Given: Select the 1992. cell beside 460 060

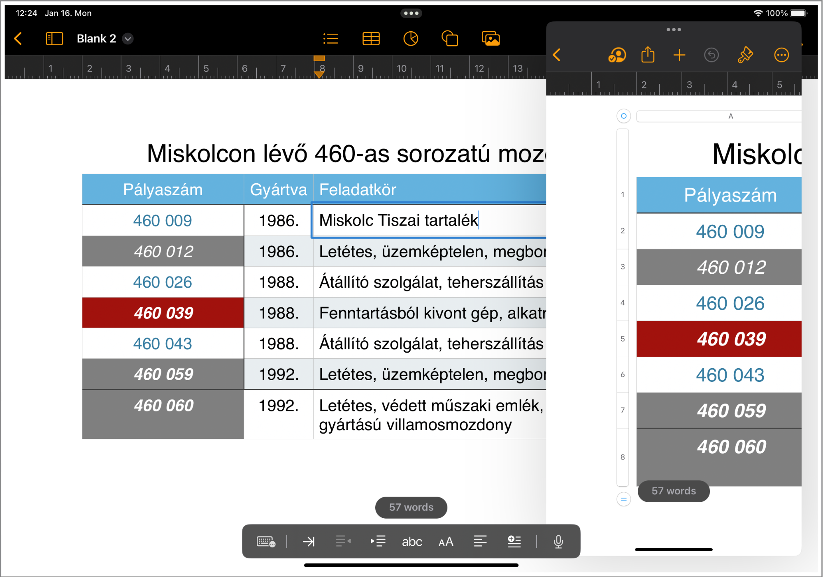Looking at the screenshot, I should pos(279,415).
